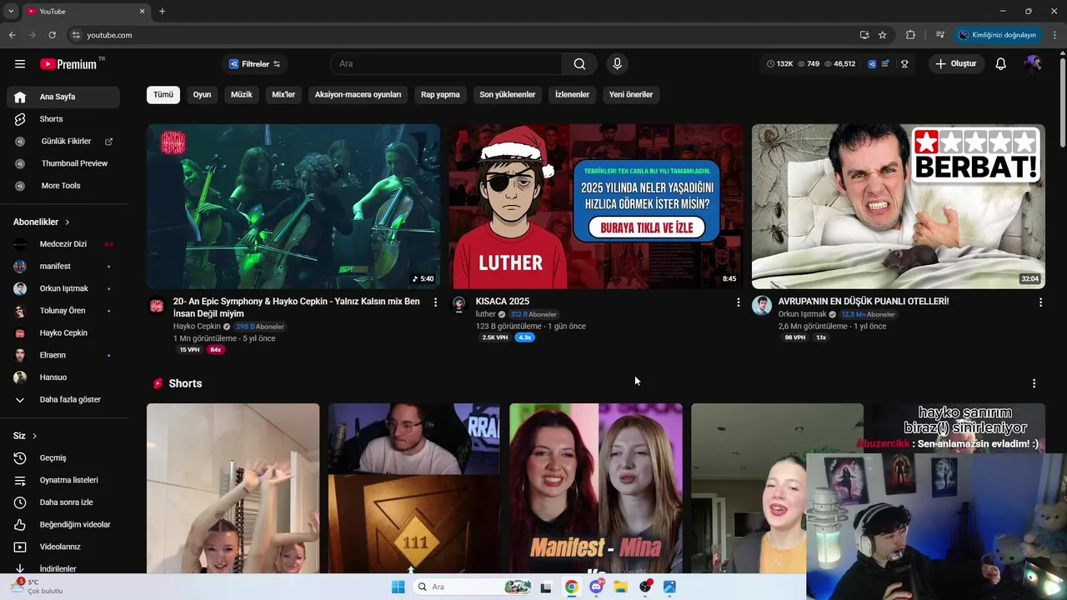
Task: Select Yeni öneriler chip
Action: pyautogui.click(x=631, y=94)
